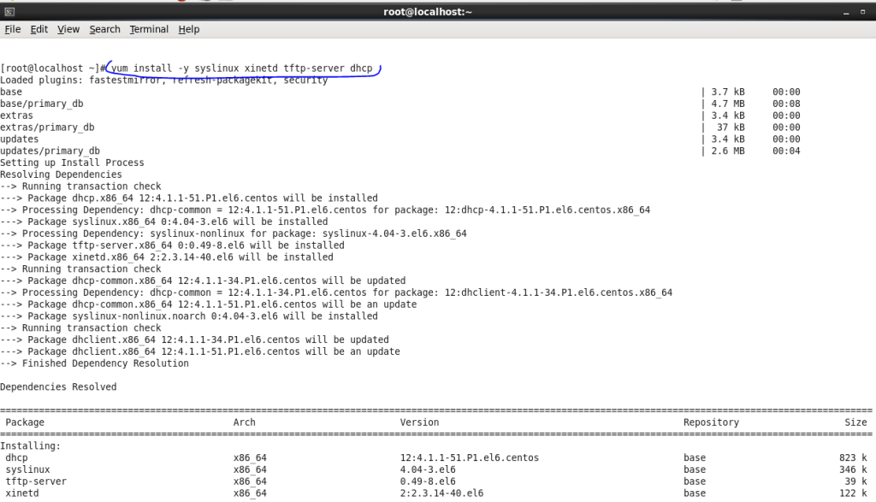
Task: Click the Arch column header
Action: tap(244, 422)
